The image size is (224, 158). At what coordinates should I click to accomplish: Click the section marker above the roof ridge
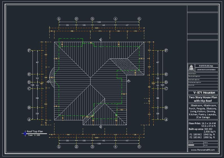click(x=101, y=40)
